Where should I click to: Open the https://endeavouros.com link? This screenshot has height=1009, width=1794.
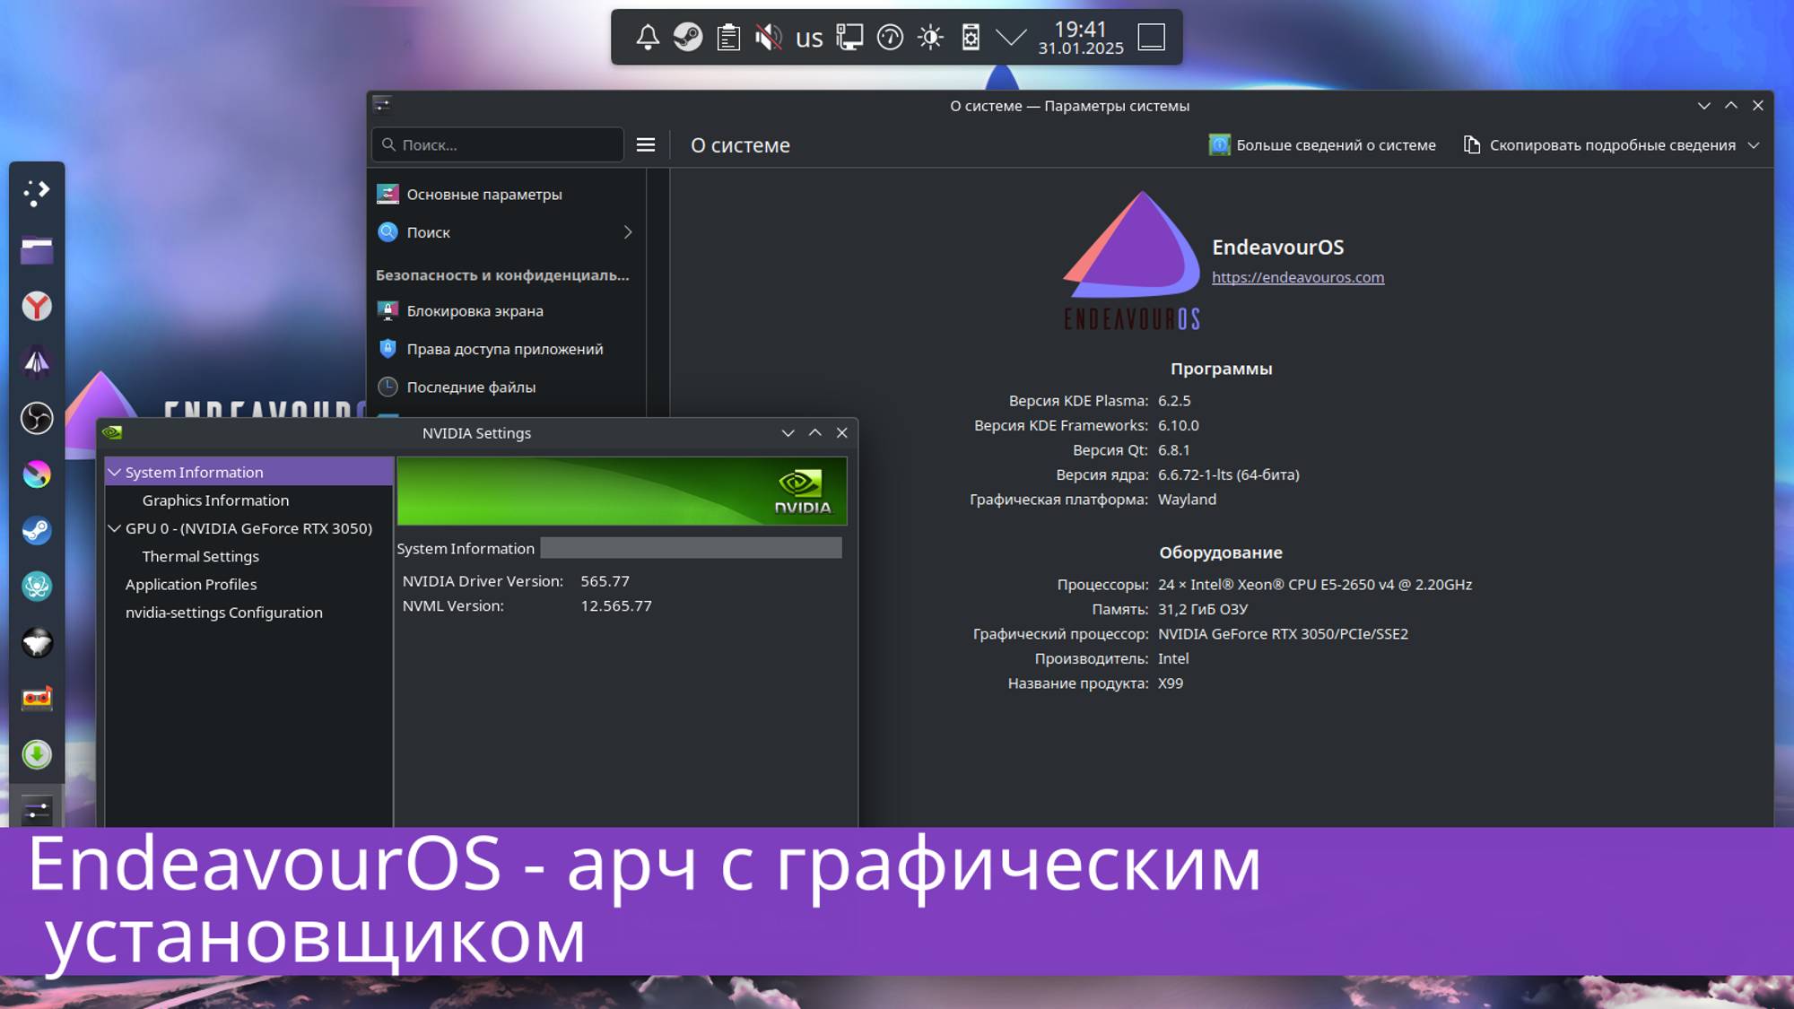coord(1297,277)
